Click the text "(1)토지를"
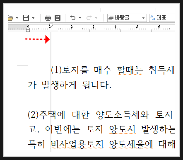This screenshot has height=160, width=183. pyautogui.click(x=70, y=70)
